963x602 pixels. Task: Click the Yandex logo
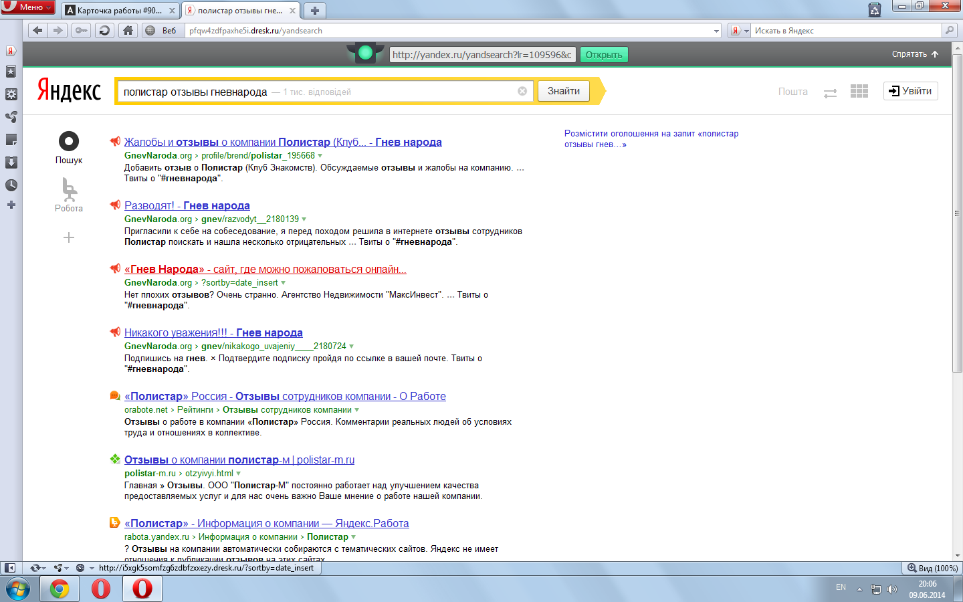[69, 90]
